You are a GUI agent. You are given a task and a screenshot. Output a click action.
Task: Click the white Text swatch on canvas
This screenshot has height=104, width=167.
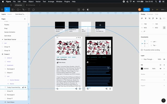pyautogui.click(x=86, y=25)
